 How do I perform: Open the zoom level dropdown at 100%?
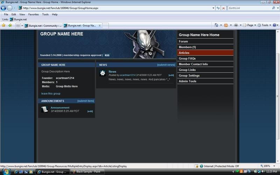267,166
